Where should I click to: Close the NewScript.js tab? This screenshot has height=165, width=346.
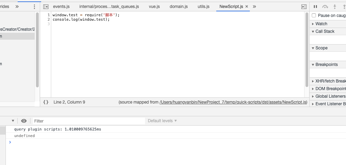(x=247, y=7)
